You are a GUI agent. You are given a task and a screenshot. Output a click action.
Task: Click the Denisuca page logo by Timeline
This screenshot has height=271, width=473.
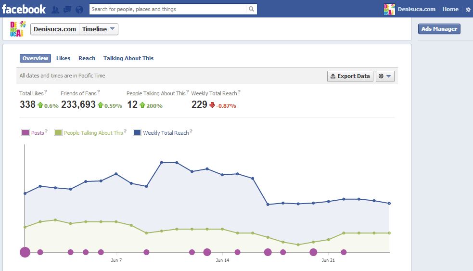click(18, 29)
